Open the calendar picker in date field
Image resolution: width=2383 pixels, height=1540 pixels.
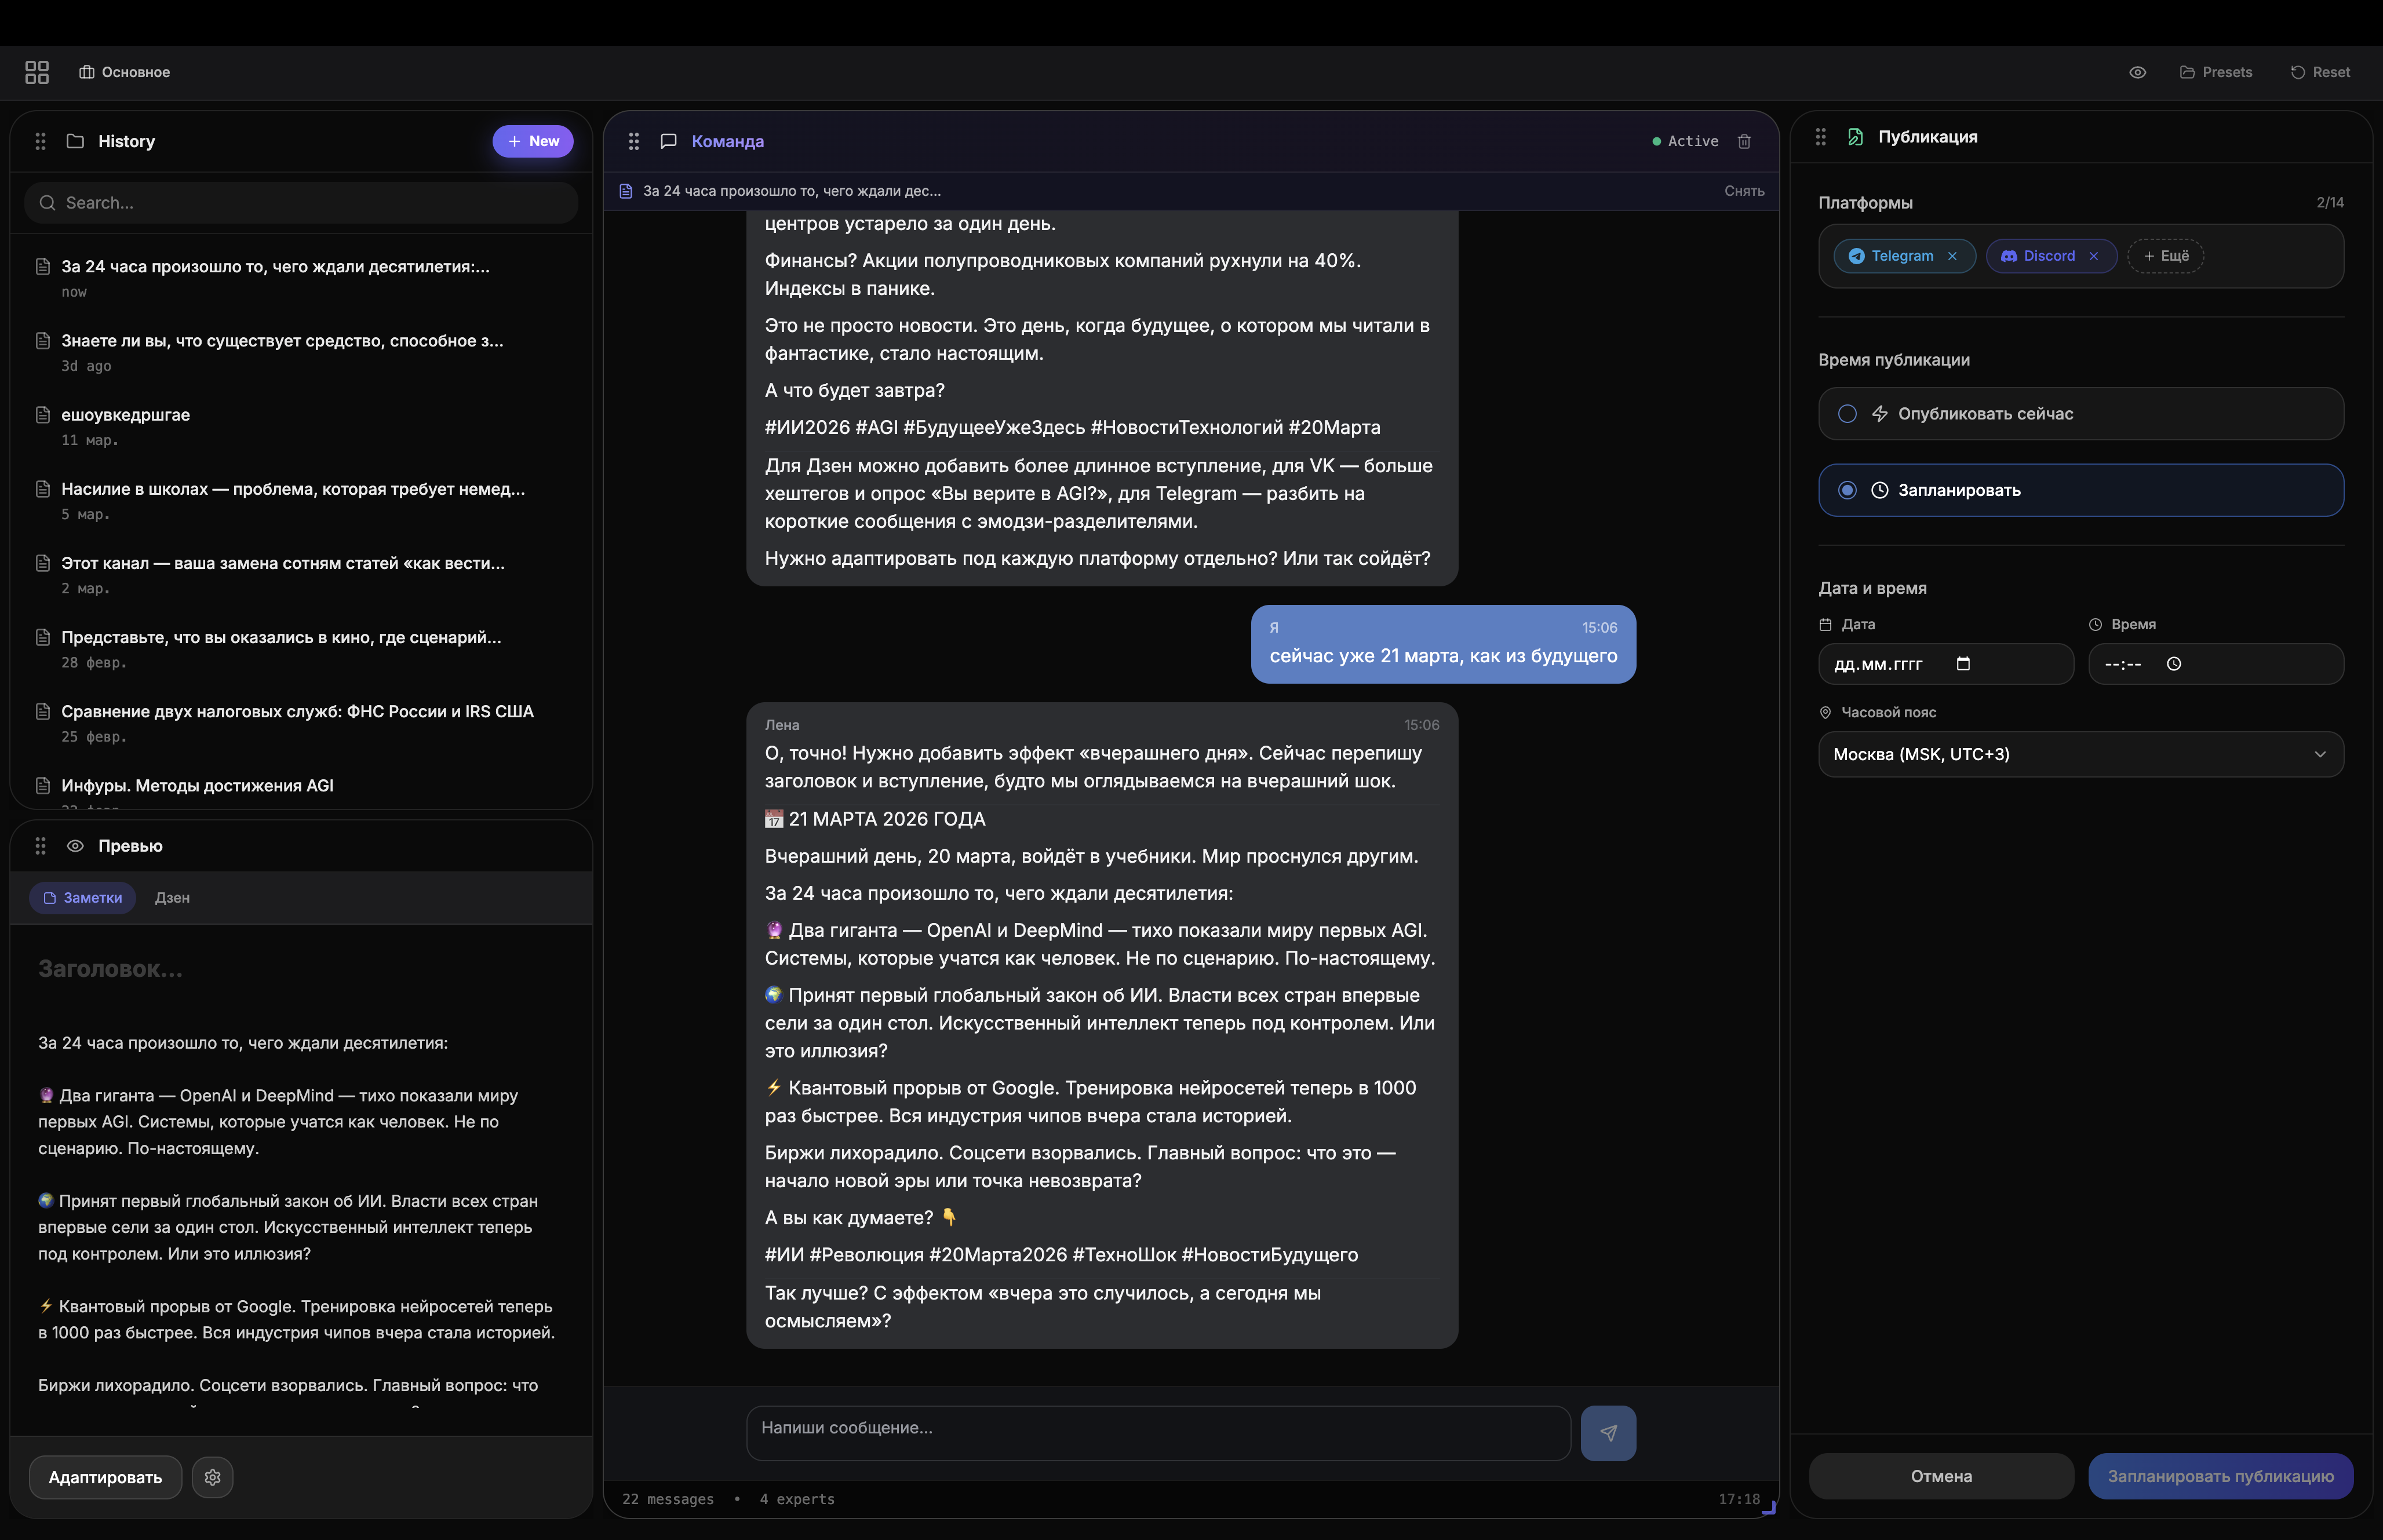[x=1963, y=664]
